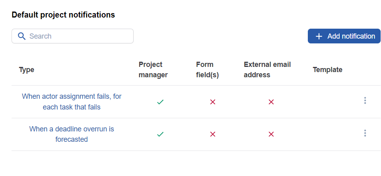Viewport: 381px width, 176px height.
Task: Open 'When a deadline overrun is forecasted' link
Action: tap(72, 134)
